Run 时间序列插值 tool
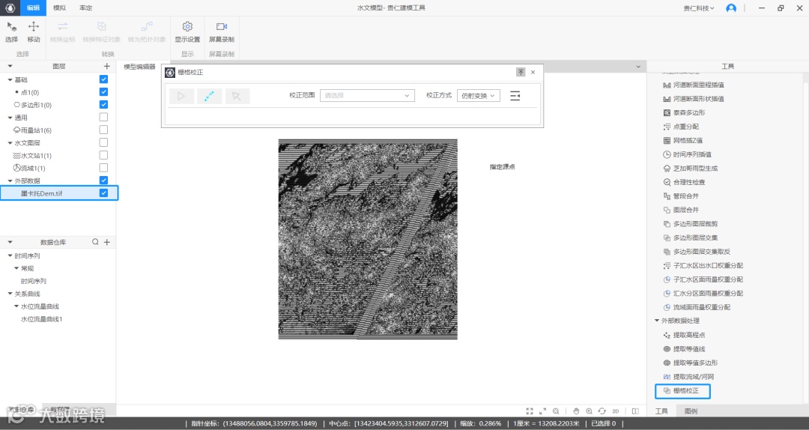809x430 pixels. click(687, 154)
